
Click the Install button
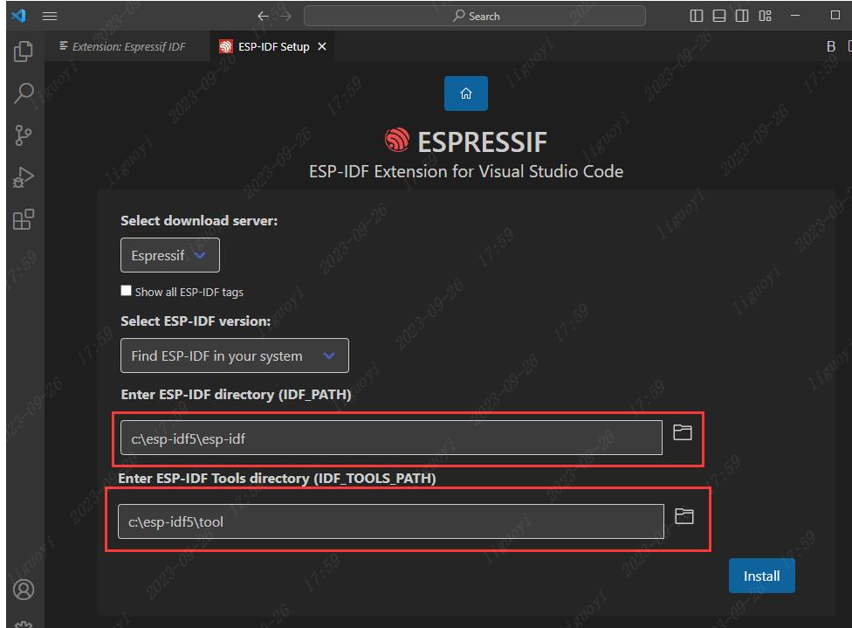click(x=761, y=576)
